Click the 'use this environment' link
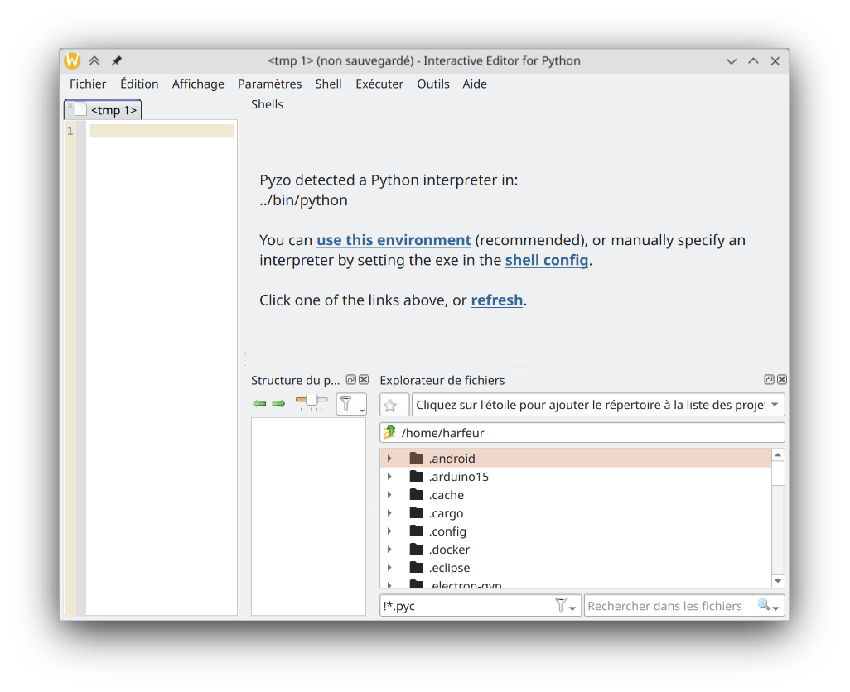This screenshot has height=692, width=850. point(394,240)
